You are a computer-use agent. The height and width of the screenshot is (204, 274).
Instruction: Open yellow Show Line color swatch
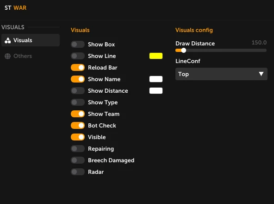coord(156,56)
